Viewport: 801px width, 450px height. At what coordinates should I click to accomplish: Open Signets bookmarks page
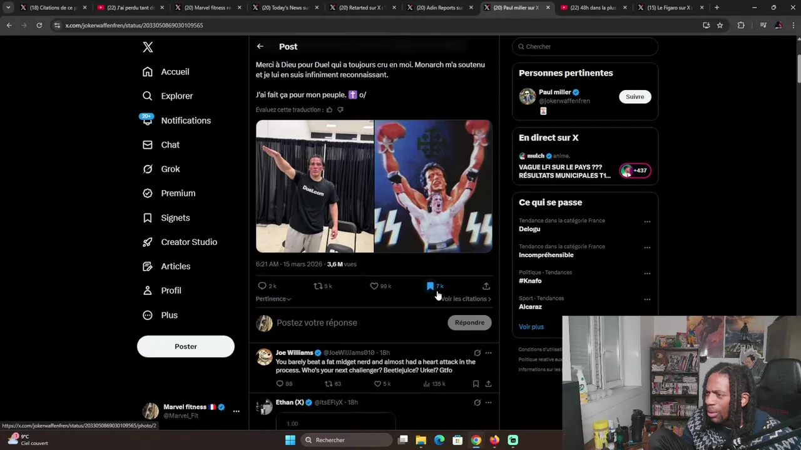166,218
